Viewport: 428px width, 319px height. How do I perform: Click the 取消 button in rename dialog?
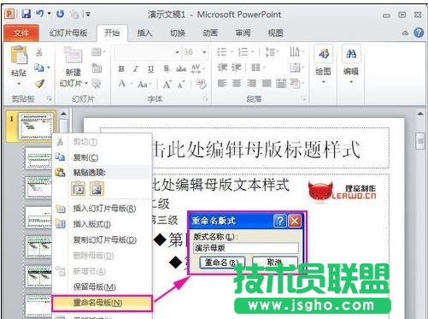(275, 262)
